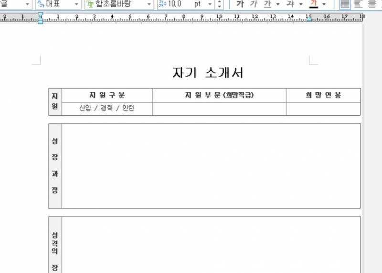Open the underline style dropdown arrow
The height and width of the screenshot is (273, 382).
tap(278, 4)
